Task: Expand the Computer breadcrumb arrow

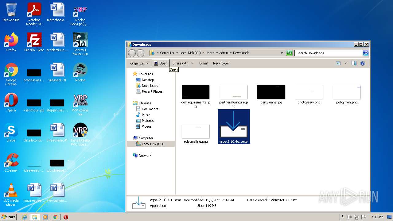Action: tap(177, 53)
